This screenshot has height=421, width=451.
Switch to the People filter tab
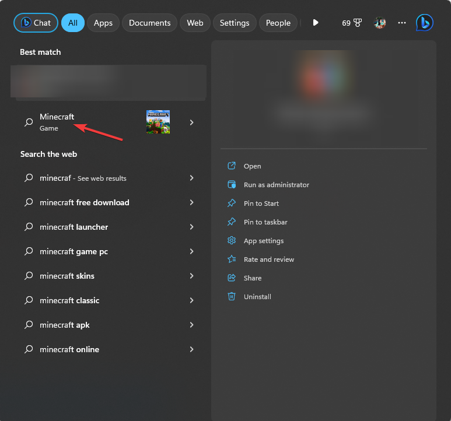pos(278,23)
